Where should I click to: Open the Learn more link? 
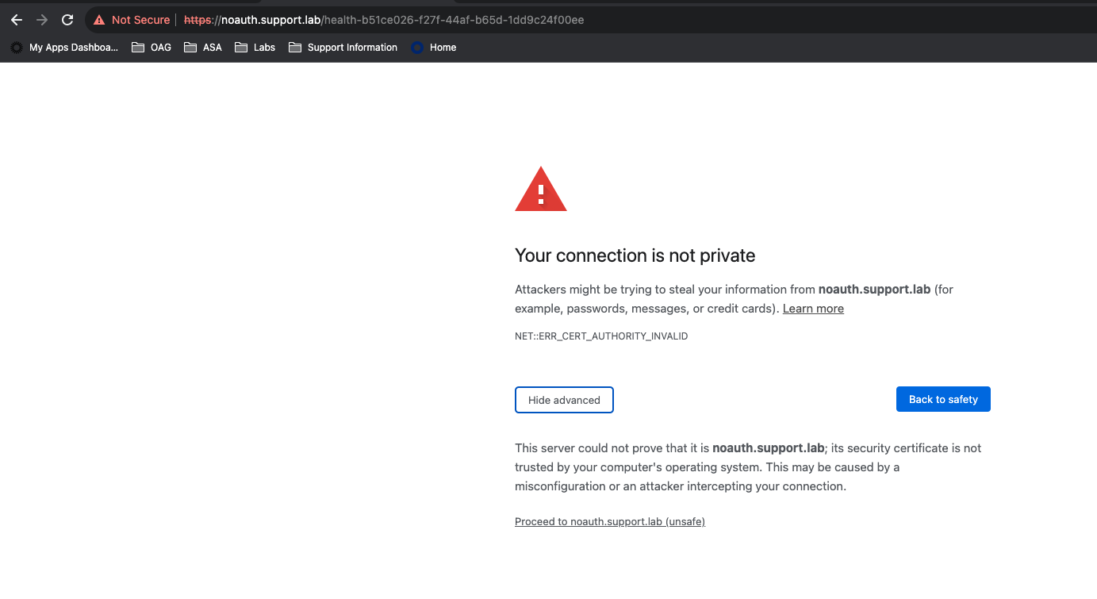click(x=813, y=309)
